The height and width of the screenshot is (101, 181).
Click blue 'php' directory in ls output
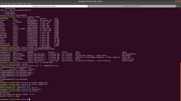click(28, 88)
